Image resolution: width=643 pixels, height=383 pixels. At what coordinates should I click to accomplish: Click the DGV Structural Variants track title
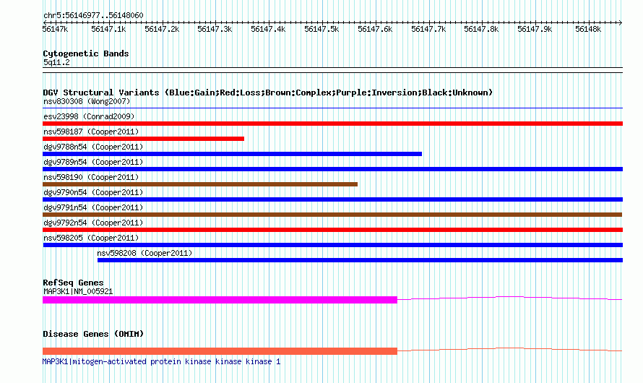tap(268, 92)
